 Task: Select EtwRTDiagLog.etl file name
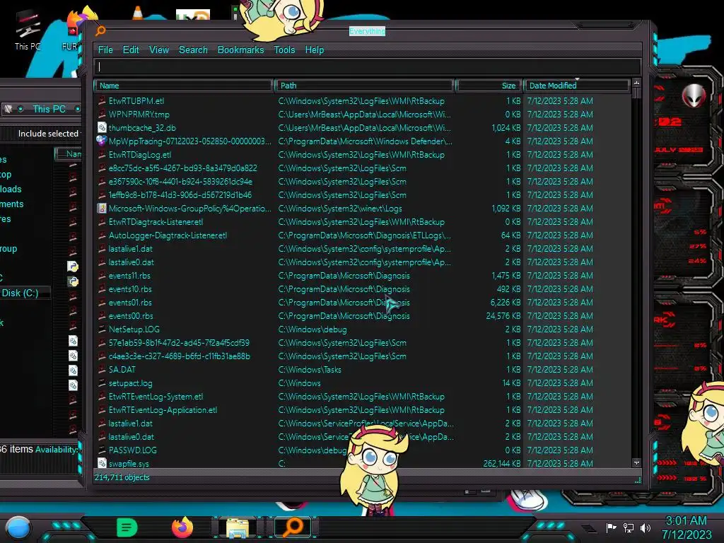140,155
